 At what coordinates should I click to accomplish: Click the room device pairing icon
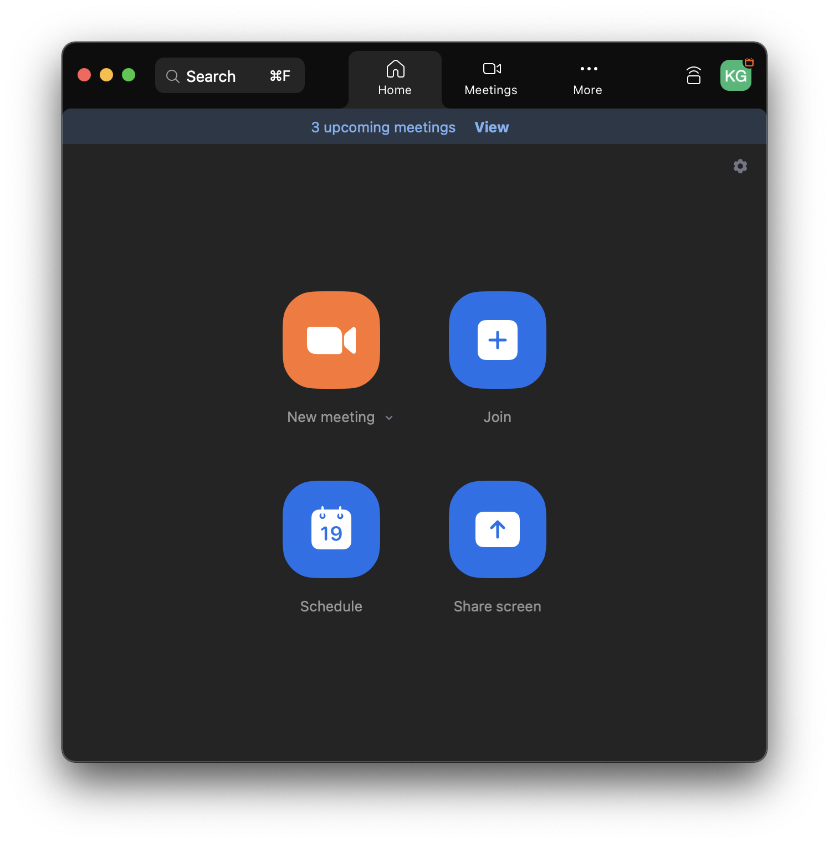693,75
